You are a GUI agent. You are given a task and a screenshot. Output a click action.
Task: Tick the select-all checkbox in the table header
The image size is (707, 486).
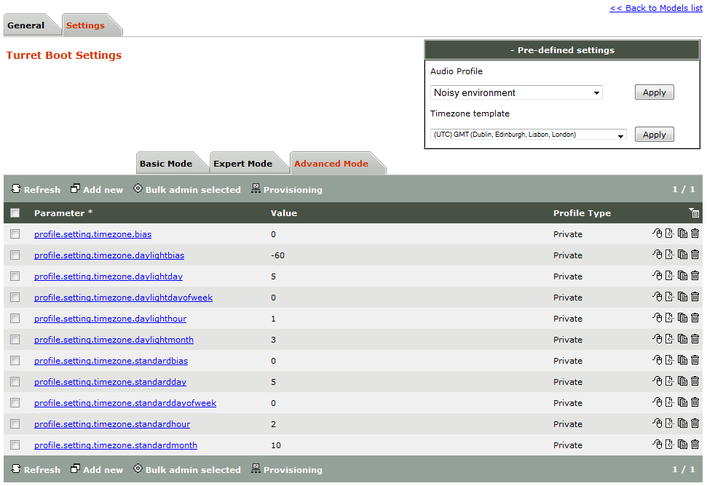click(15, 212)
